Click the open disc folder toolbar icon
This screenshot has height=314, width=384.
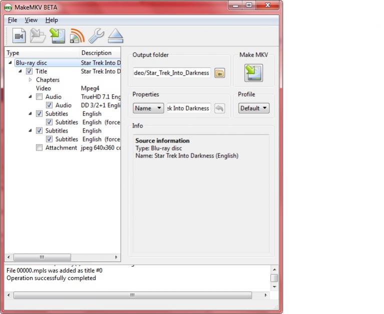[x=38, y=36]
